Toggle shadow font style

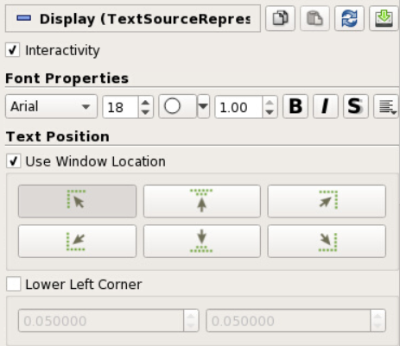(x=356, y=106)
